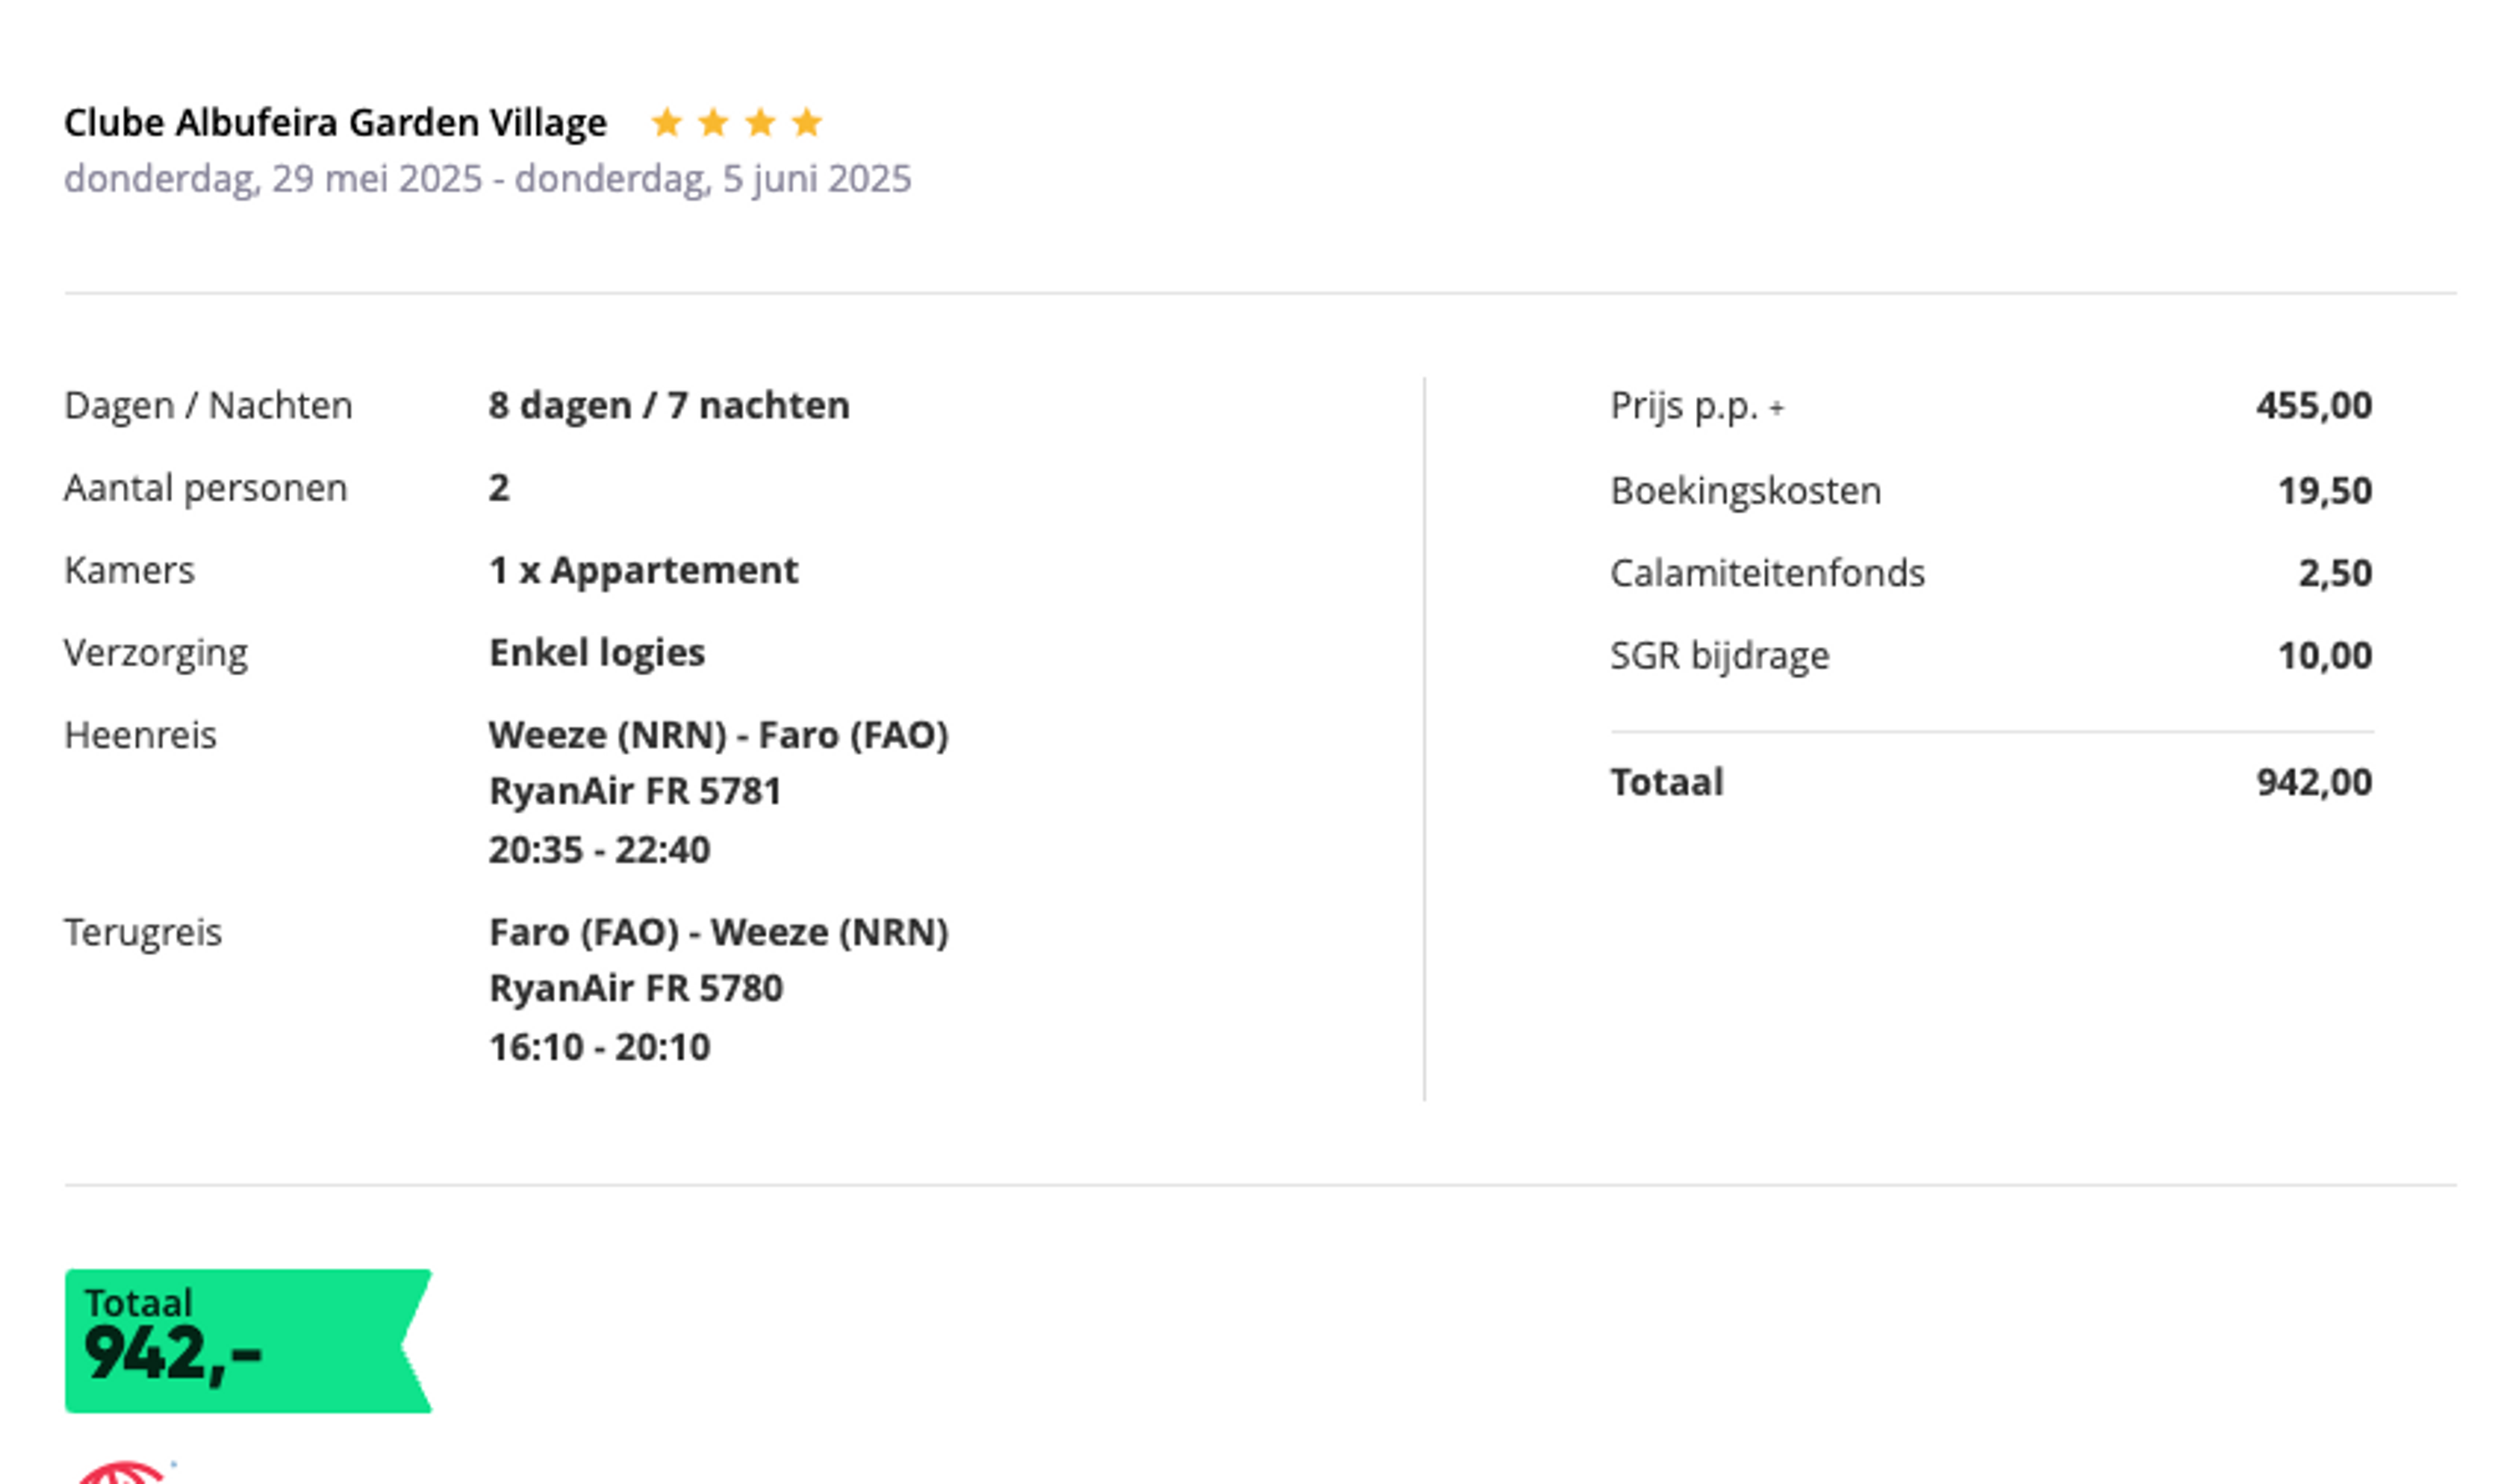Image resolution: width=2501 pixels, height=1484 pixels.
Task: Select the RyanAir FR 5780 return flight
Action: tap(636, 988)
